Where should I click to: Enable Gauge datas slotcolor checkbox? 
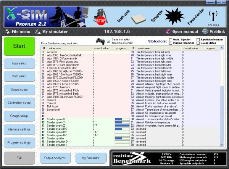198,43
